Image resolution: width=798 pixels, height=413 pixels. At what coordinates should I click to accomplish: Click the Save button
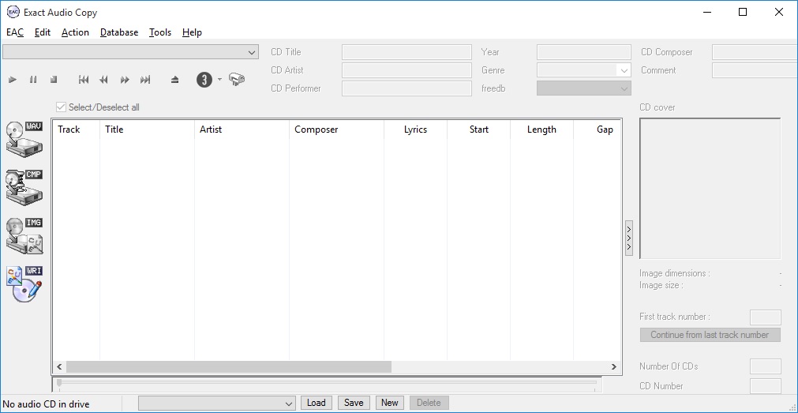coord(354,403)
